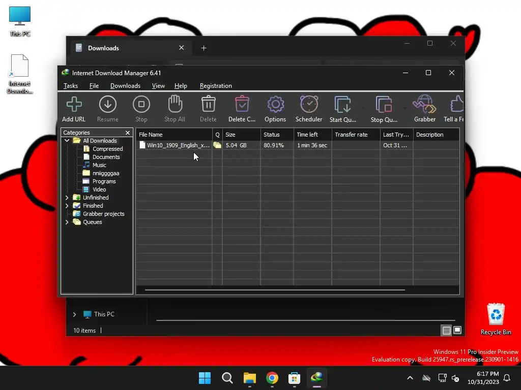Select the Internet Download Manager desktop shortcut
Image resolution: width=521 pixels, height=390 pixels.
coord(20,74)
